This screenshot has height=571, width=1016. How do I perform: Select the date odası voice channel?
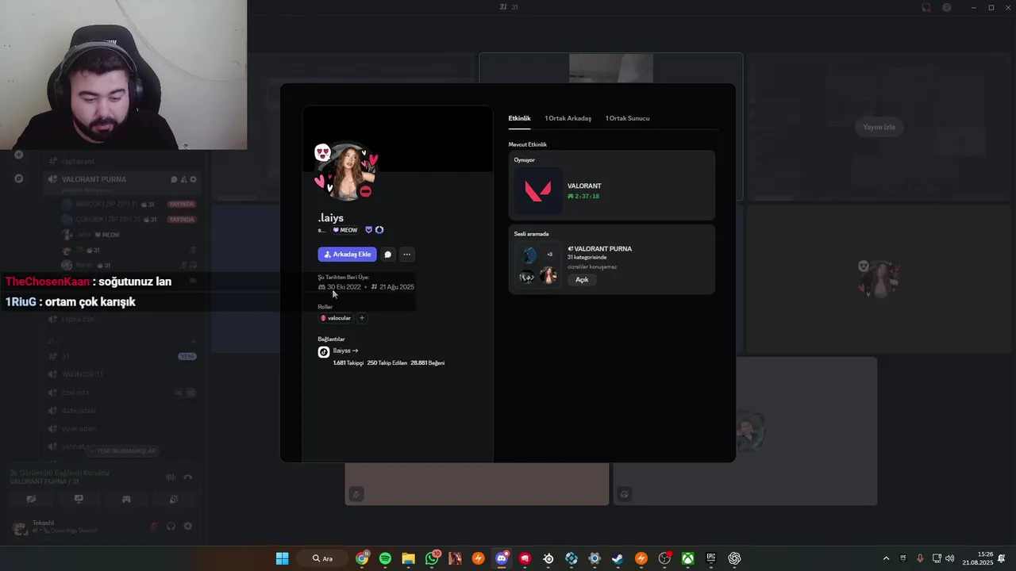pyautogui.click(x=121, y=411)
